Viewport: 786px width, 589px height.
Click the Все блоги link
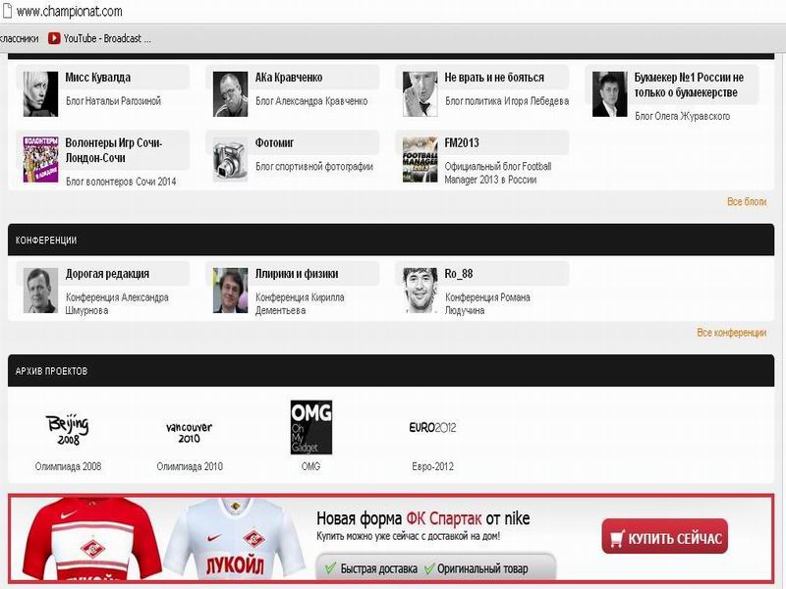[747, 201]
